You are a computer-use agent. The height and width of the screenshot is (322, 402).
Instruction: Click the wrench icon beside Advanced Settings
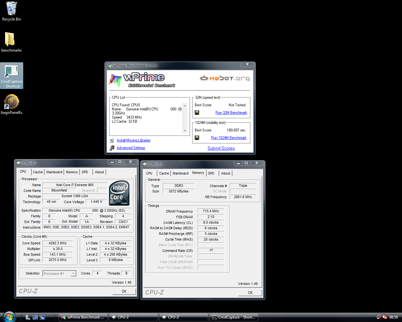click(112, 148)
